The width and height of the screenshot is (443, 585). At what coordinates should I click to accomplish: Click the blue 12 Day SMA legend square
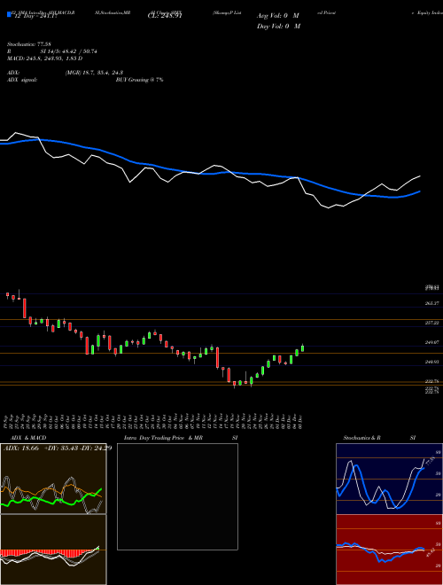(10, 14)
